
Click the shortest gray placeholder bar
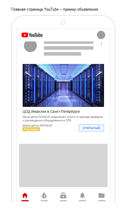[x=62, y=54]
